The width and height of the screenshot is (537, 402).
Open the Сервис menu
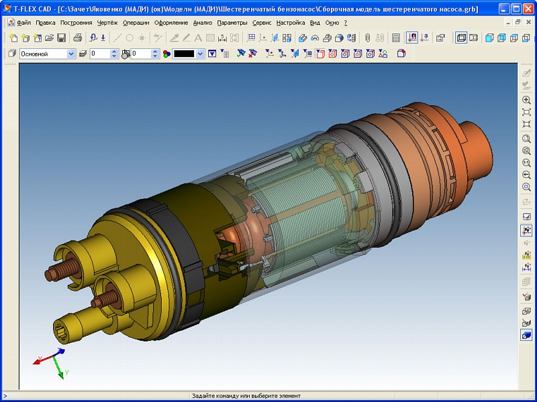click(262, 23)
